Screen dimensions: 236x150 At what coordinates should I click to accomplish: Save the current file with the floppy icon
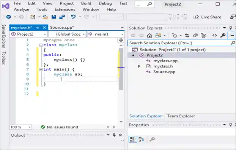pos(54,17)
